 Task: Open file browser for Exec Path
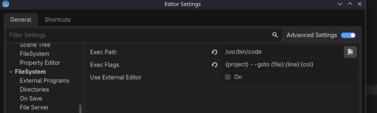pyautogui.click(x=350, y=52)
